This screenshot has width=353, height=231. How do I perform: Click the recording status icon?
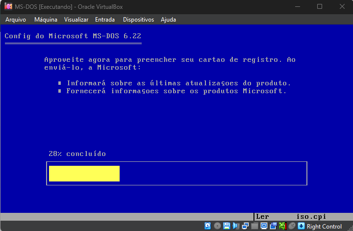[x=273, y=226]
